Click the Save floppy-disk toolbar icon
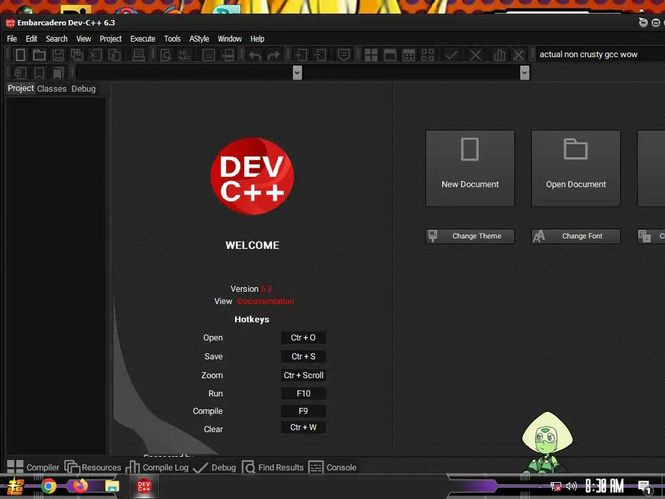Viewport: 665px width, 499px height. (x=58, y=55)
